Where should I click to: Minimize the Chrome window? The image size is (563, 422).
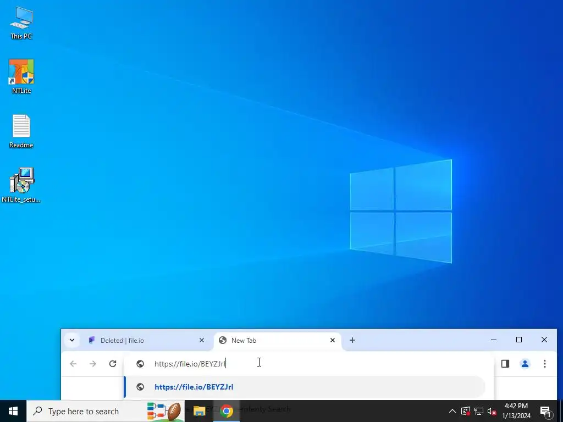coord(494,340)
